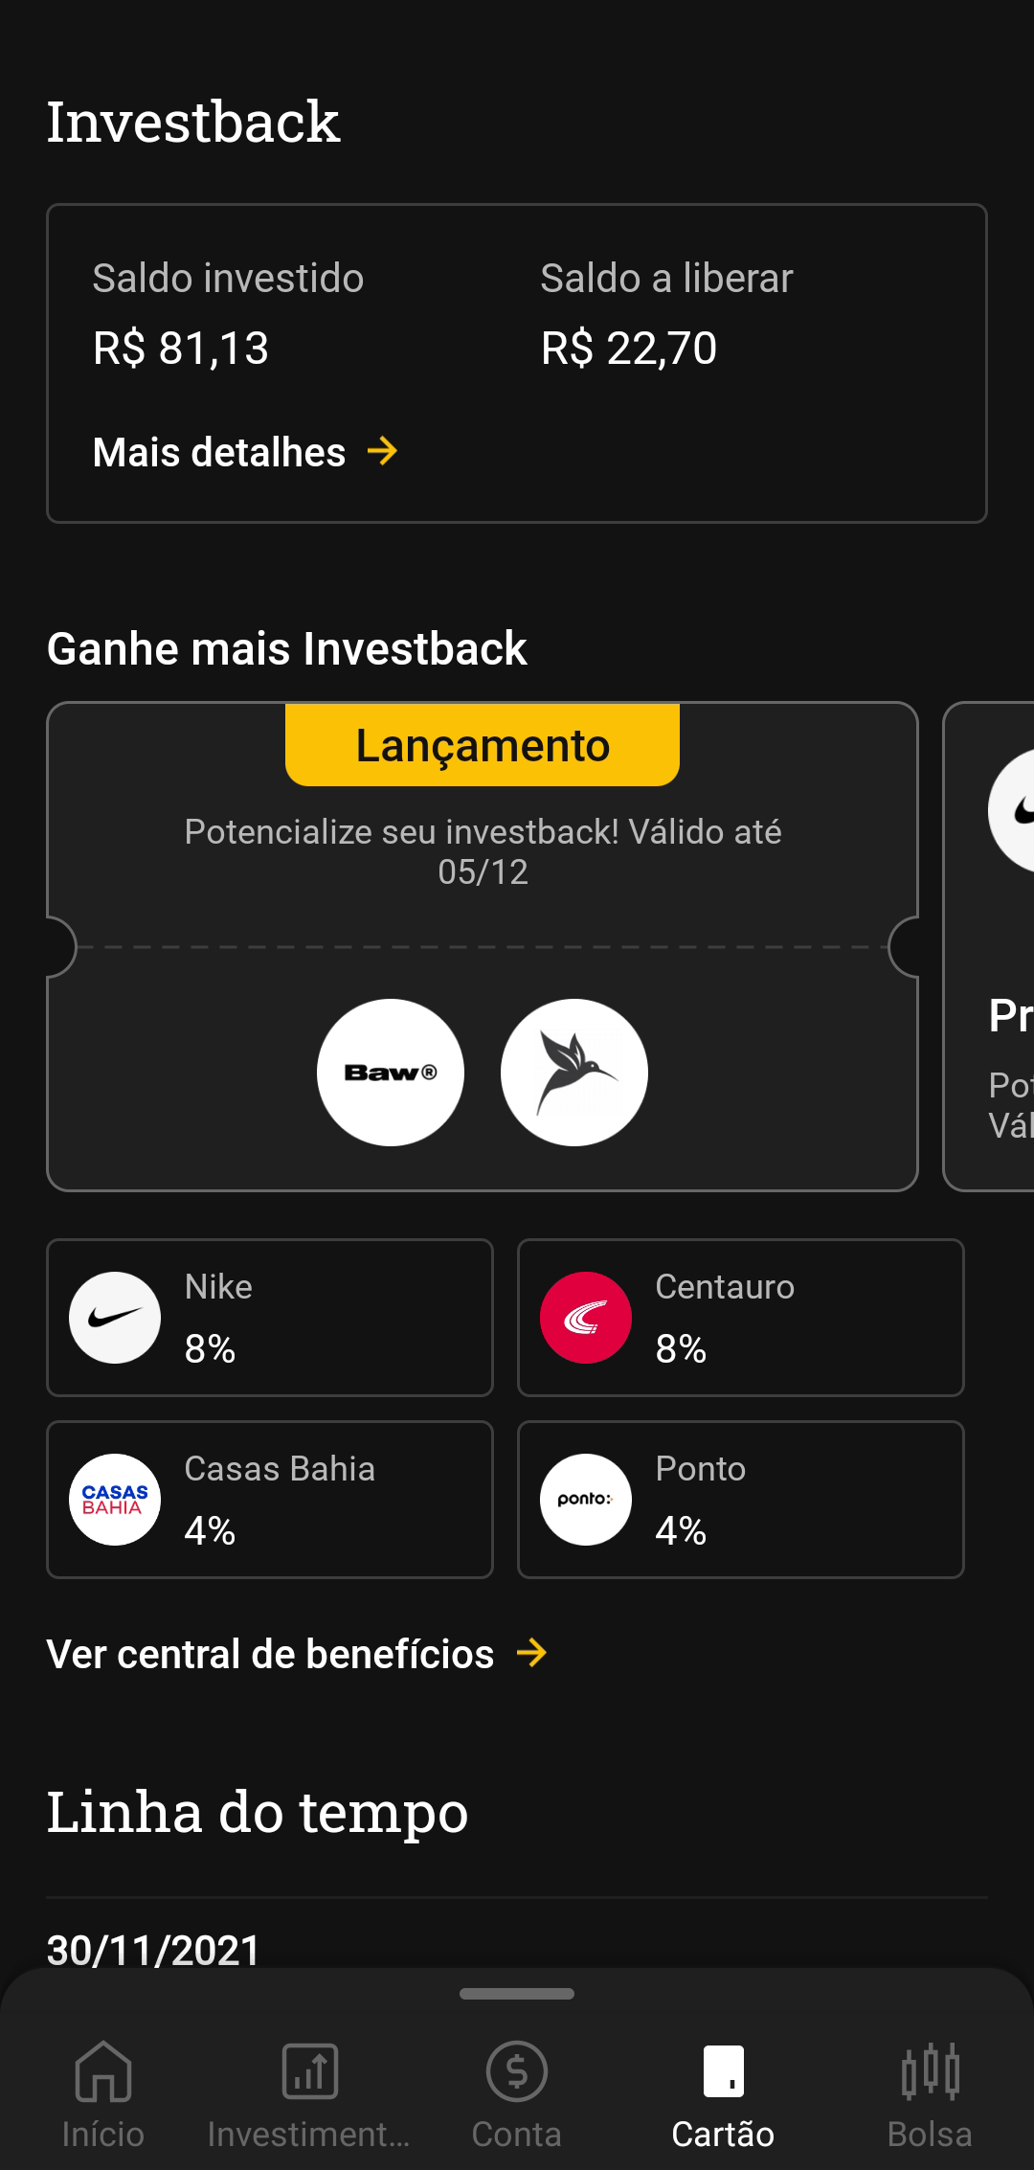
Task: Go to the Início home tab
Action: point(103,2093)
